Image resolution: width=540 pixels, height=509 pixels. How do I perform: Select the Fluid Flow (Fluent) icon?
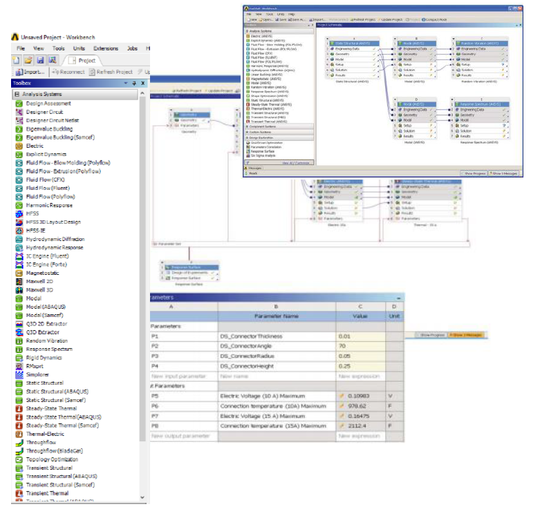point(19,188)
